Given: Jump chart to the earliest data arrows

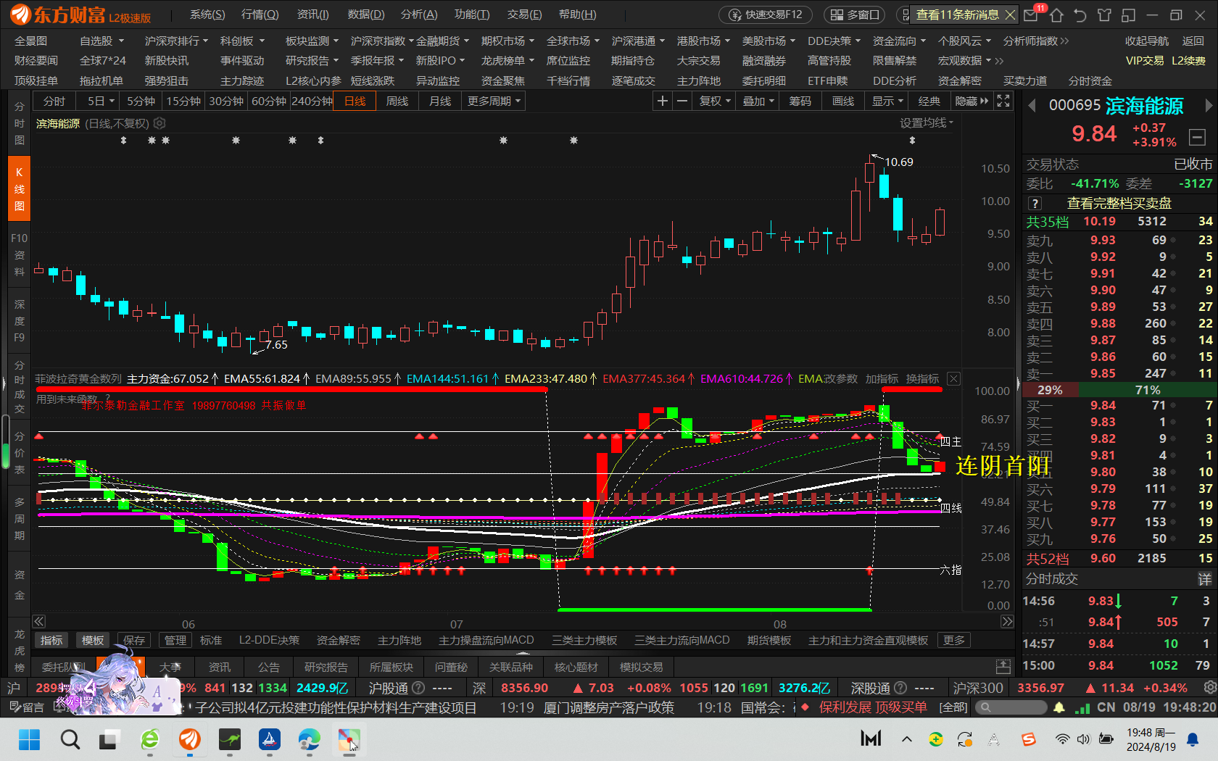Looking at the screenshot, I should pos(39,622).
